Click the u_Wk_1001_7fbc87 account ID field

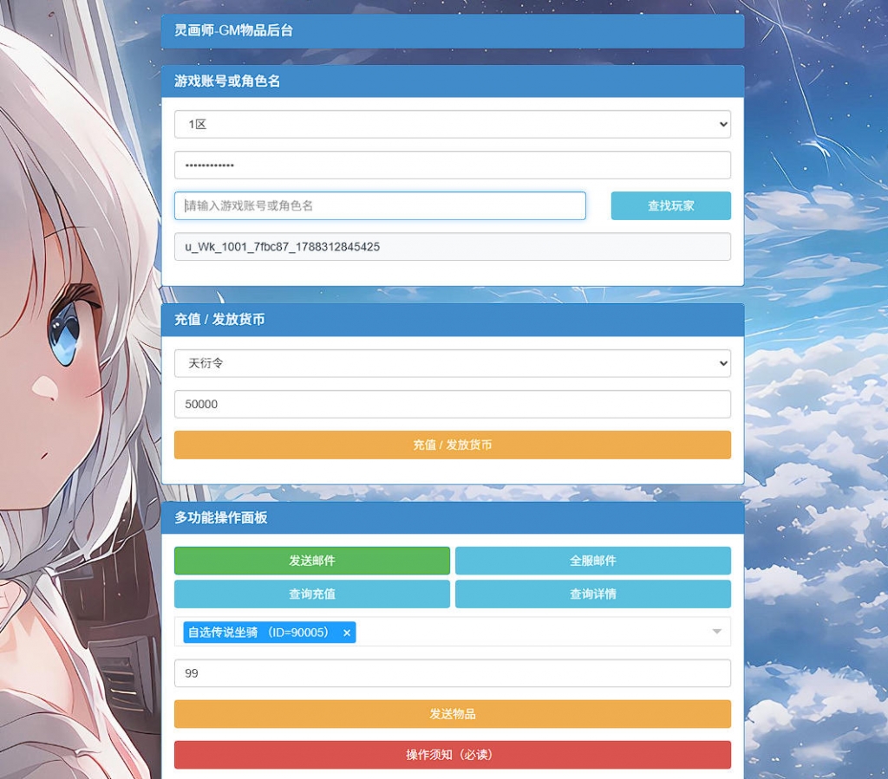452,247
